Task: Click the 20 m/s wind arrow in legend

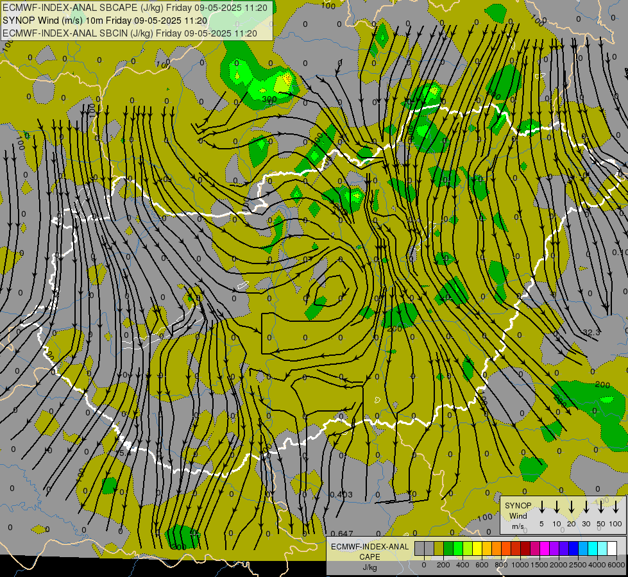Action: point(572,507)
